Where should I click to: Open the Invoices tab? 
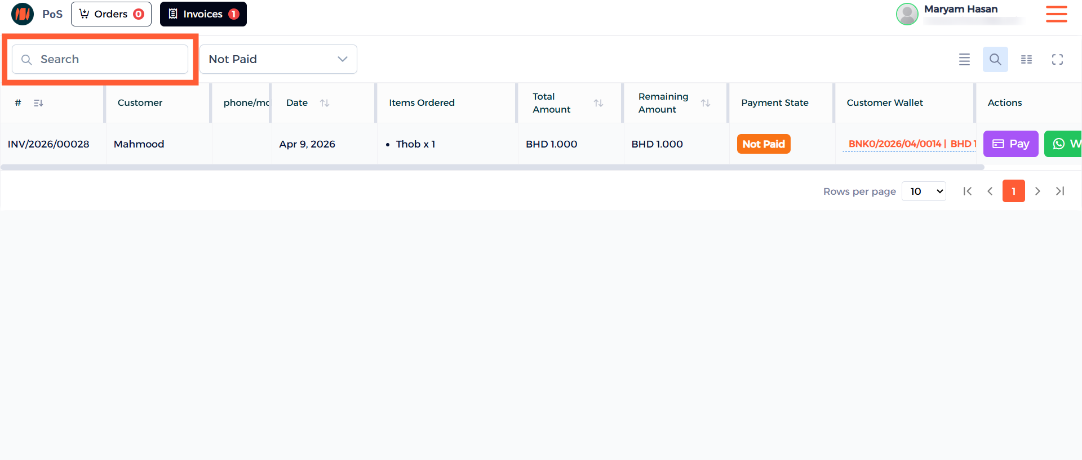pos(203,14)
